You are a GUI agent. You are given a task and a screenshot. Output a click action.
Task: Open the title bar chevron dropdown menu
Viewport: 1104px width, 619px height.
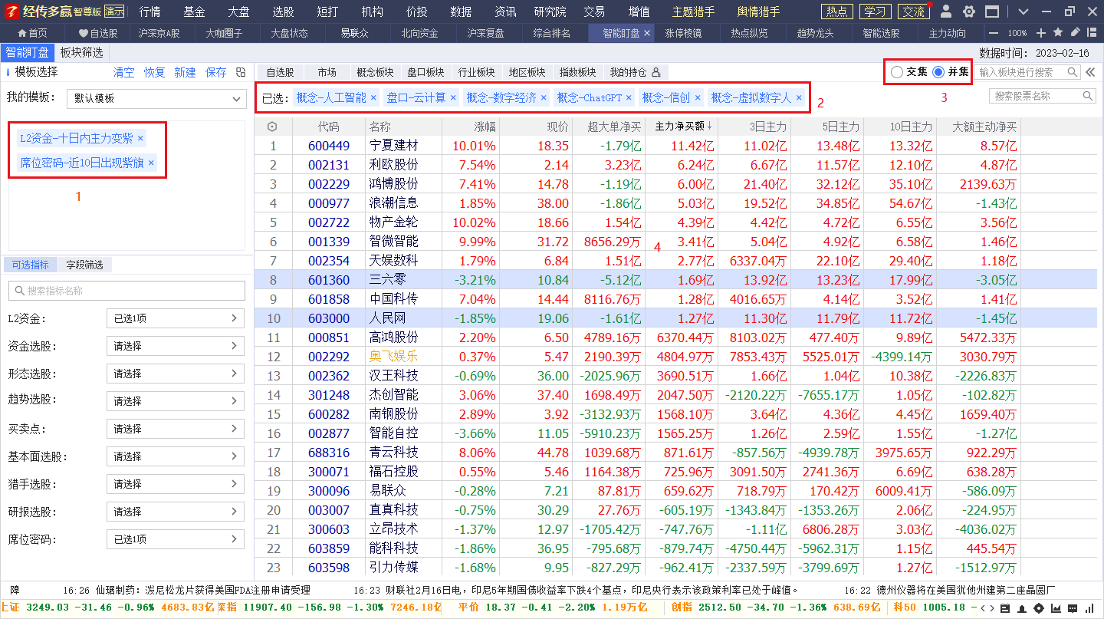coord(1024,12)
